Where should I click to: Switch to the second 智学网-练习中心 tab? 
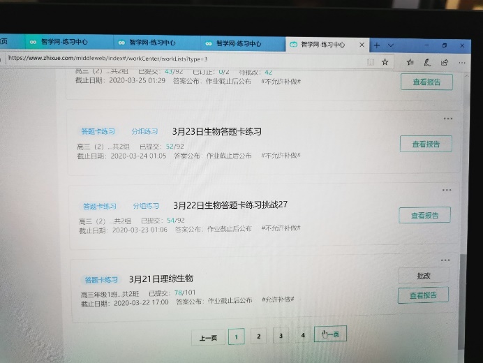(156, 43)
